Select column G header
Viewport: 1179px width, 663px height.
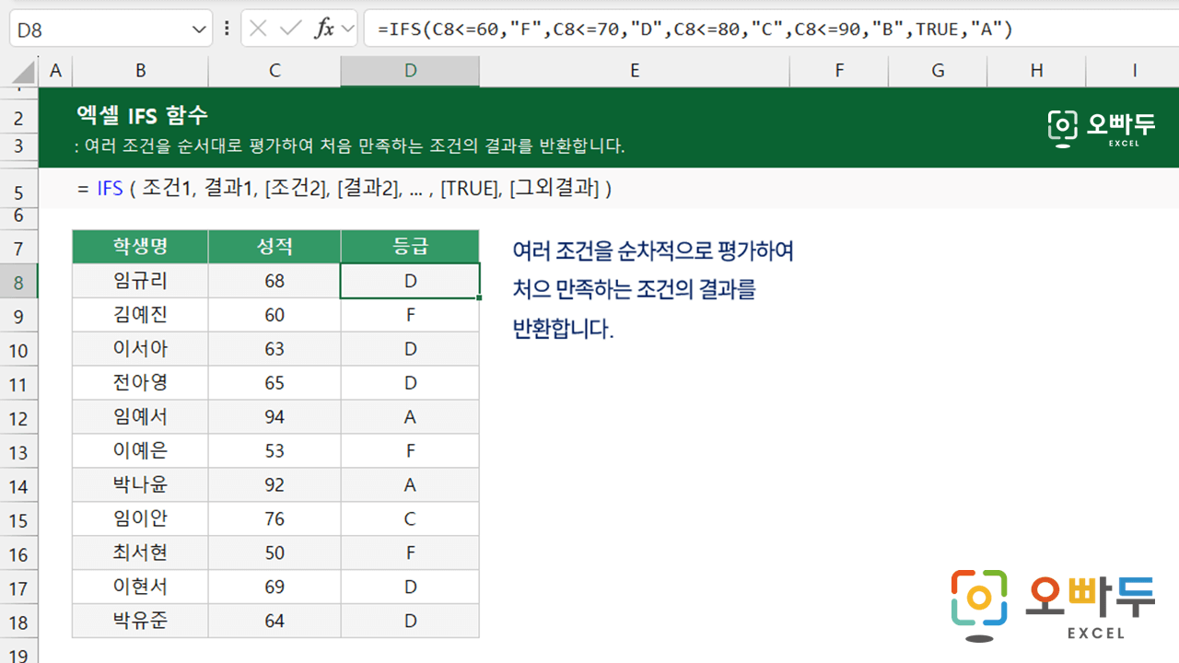(938, 71)
